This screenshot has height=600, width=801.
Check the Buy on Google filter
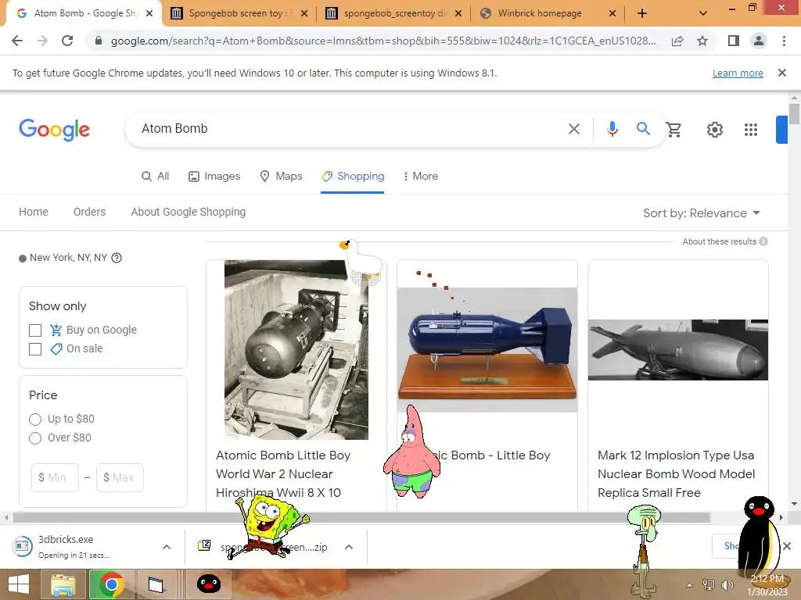pyautogui.click(x=35, y=330)
